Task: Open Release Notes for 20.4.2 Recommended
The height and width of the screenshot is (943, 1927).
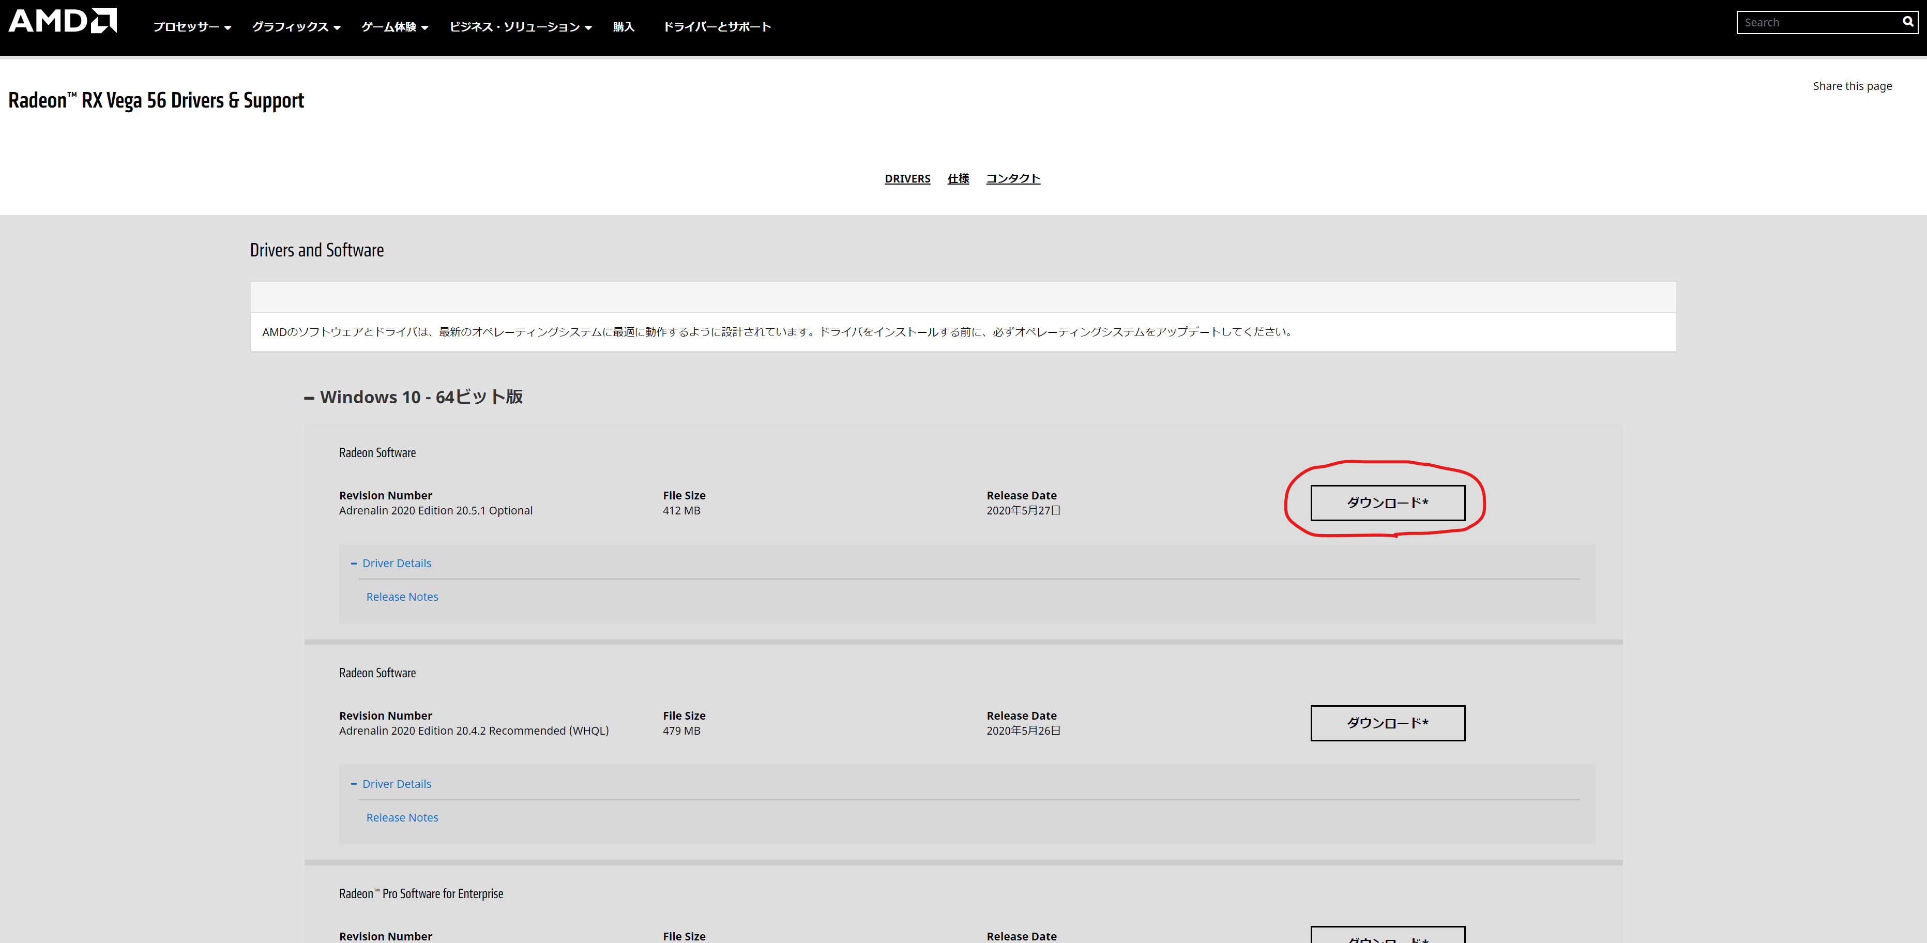Action: [x=402, y=817]
